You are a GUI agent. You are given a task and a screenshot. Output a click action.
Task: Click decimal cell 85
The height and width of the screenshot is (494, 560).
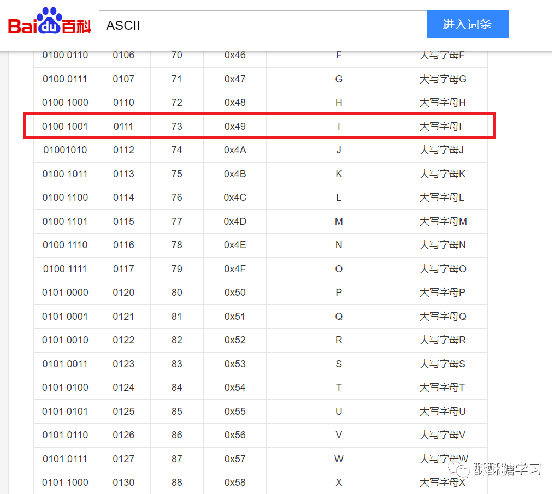point(177,411)
